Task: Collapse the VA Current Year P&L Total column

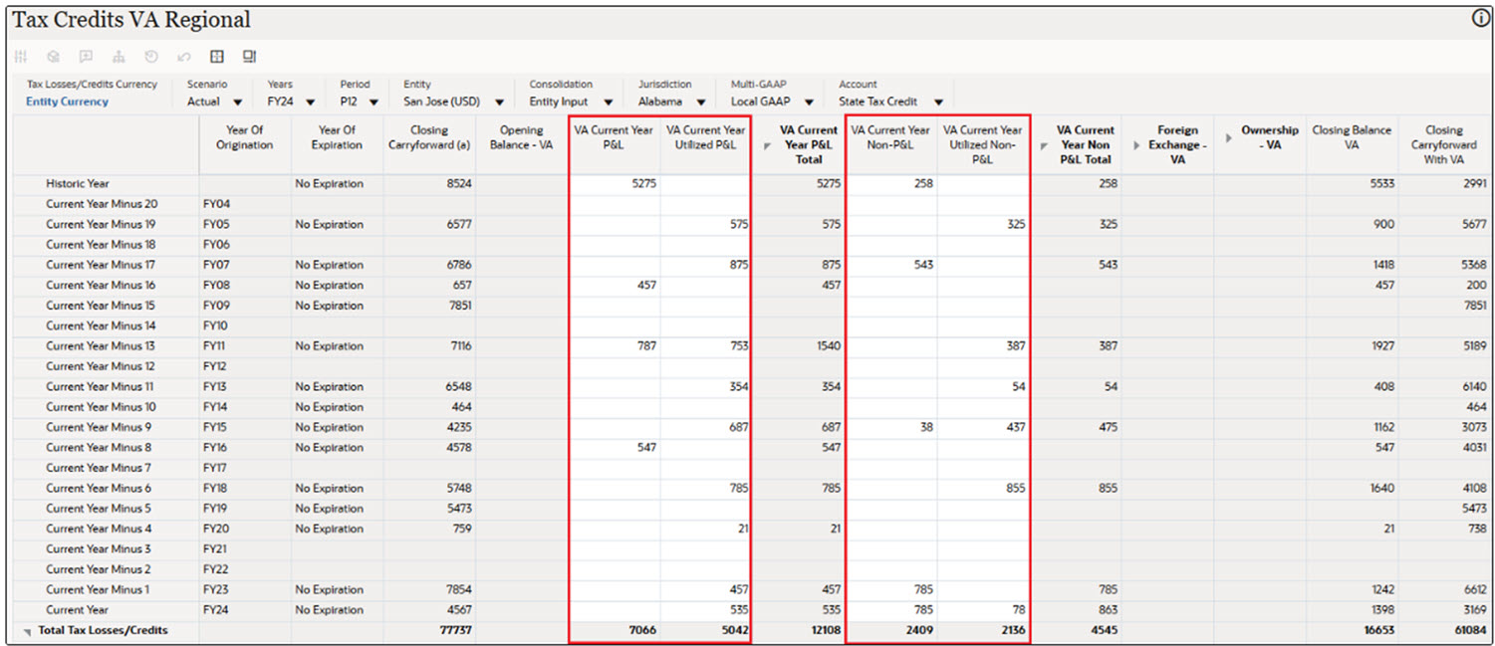Action: coord(767,145)
